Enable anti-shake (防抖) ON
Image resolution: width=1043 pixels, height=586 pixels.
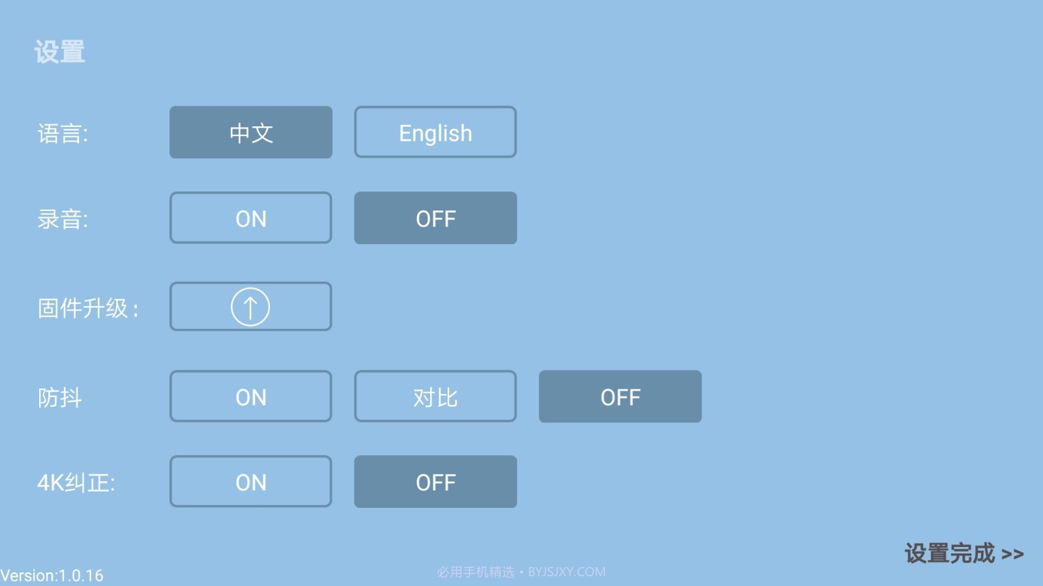click(x=251, y=397)
